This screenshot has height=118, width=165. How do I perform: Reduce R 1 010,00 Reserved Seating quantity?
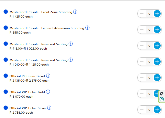point(142,62)
